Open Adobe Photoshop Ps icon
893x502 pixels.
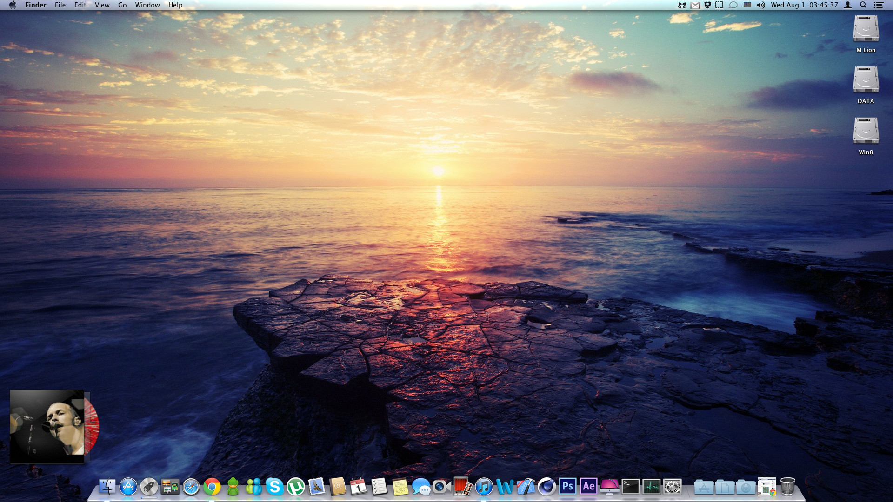pos(567,486)
